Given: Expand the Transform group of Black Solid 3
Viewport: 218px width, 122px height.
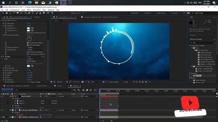Looking at the screenshot, I should [x=13, y=108].
